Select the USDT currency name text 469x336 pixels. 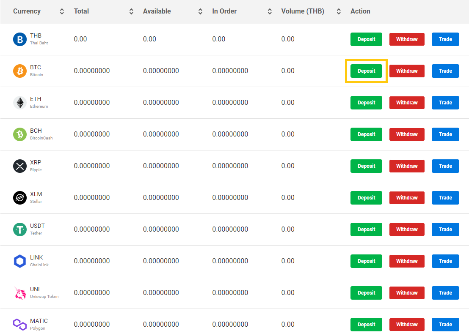37,226
